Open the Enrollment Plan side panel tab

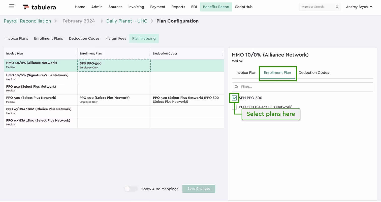277,73
